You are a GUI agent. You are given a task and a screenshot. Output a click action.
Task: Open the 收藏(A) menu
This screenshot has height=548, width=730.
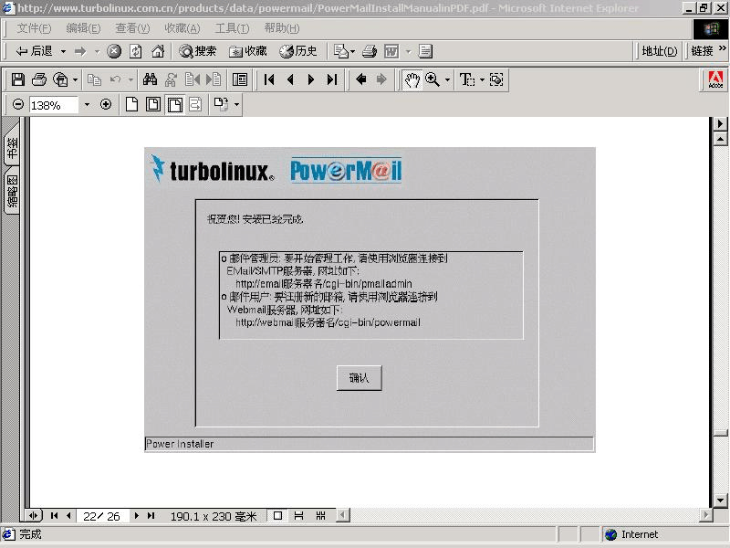coord(182,28)
